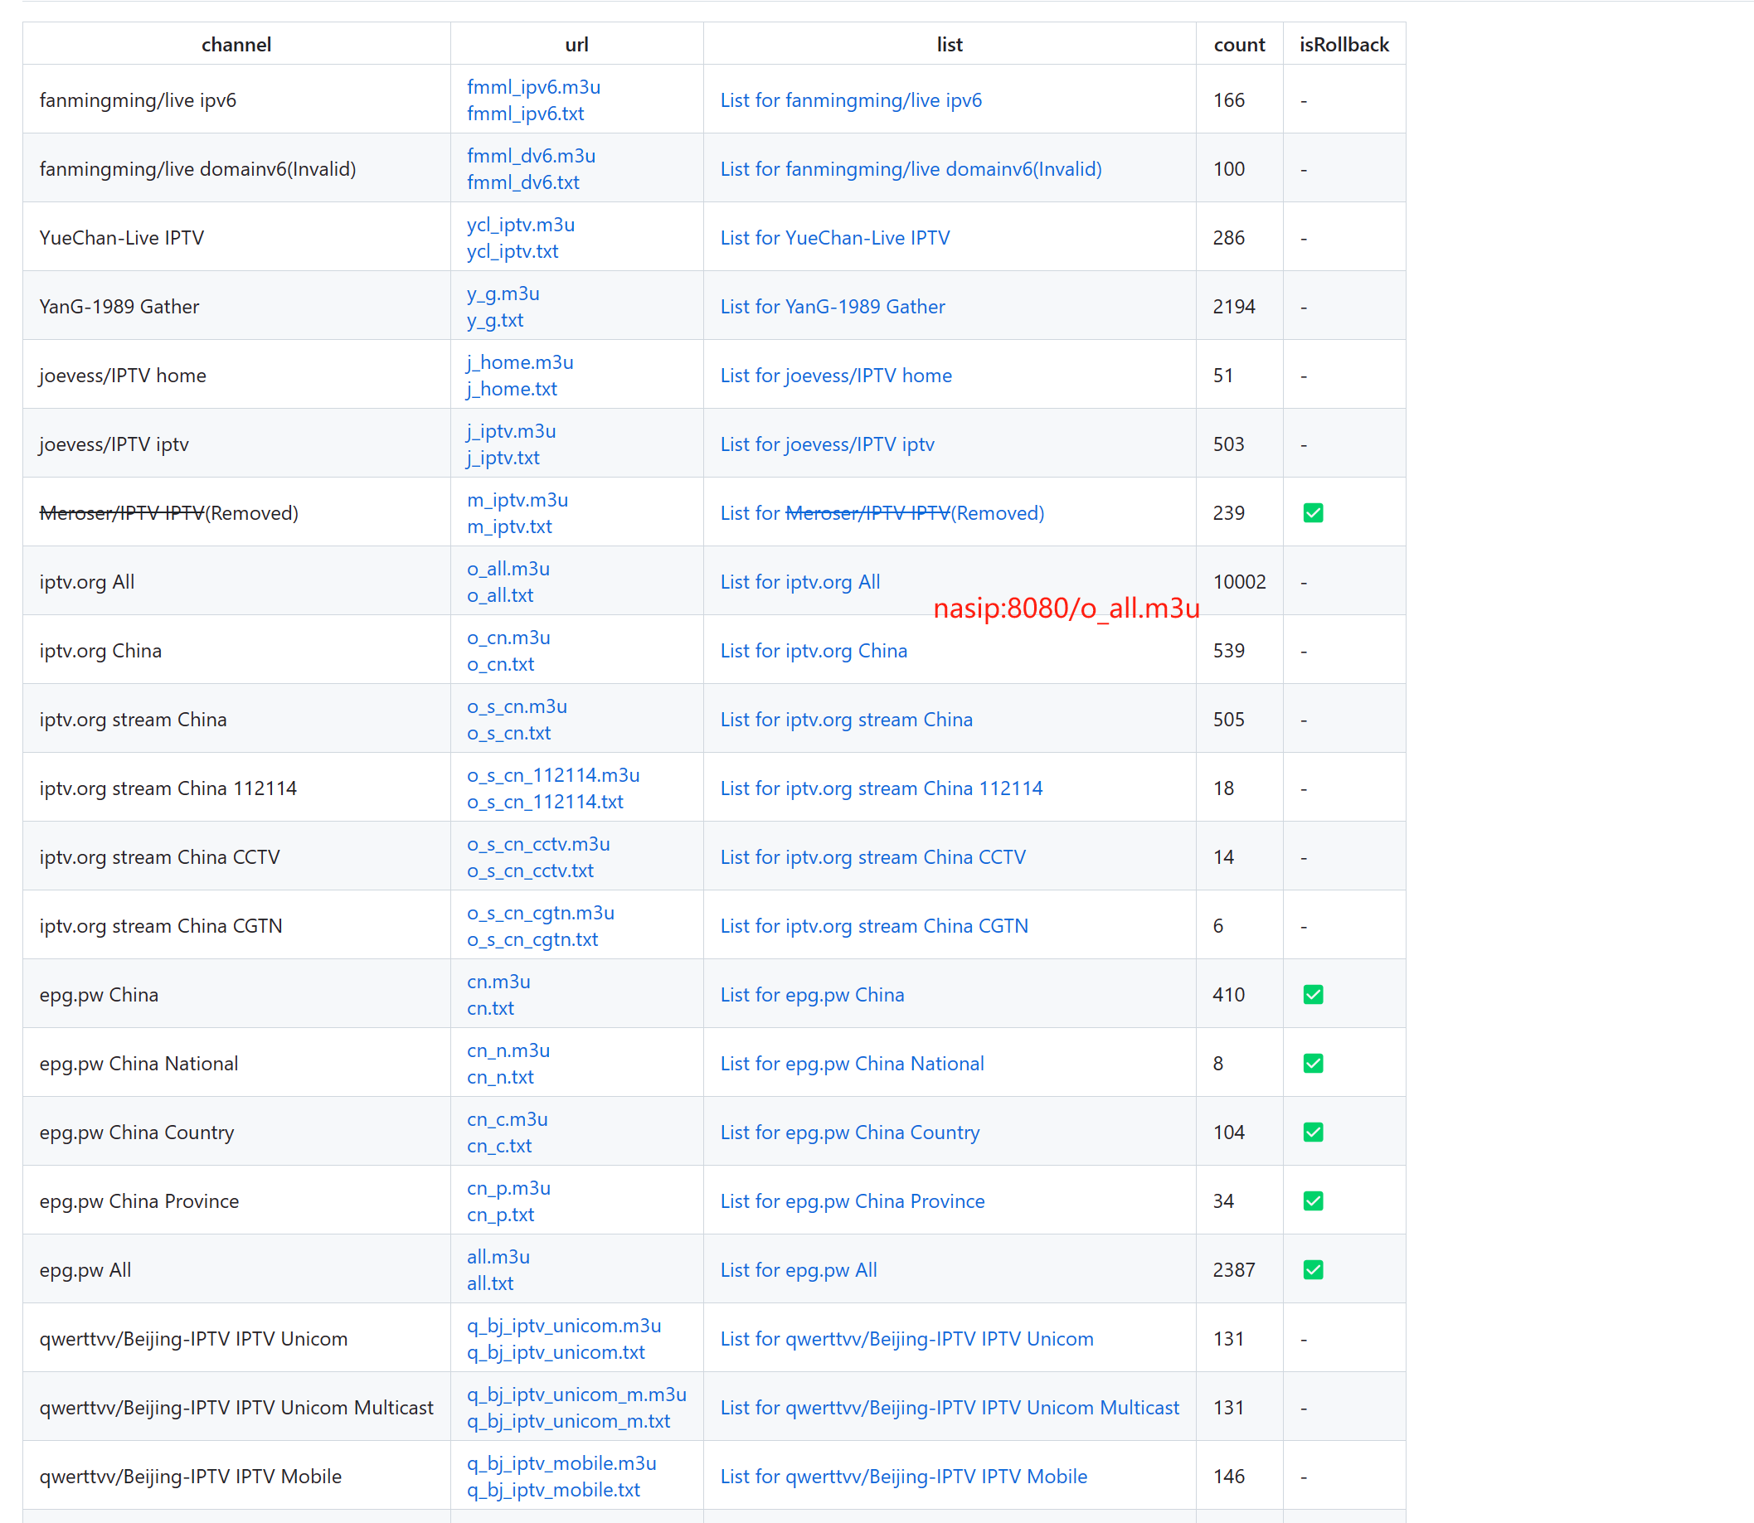Open o_cn.txt link
The height and width of the screenshot is (1523, 1754).
501,664
